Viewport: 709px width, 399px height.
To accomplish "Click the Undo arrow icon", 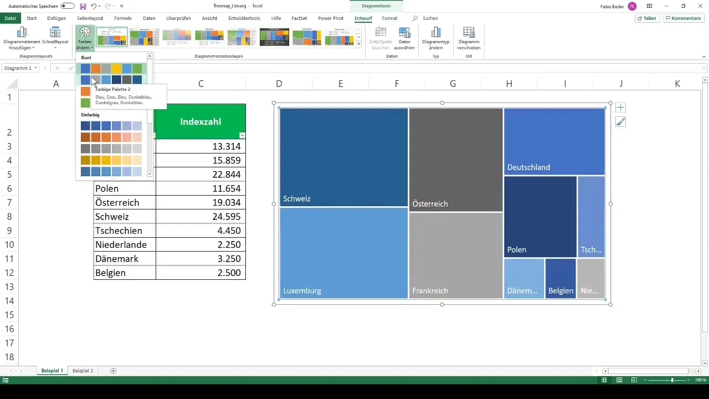I will tap(94, 6).
